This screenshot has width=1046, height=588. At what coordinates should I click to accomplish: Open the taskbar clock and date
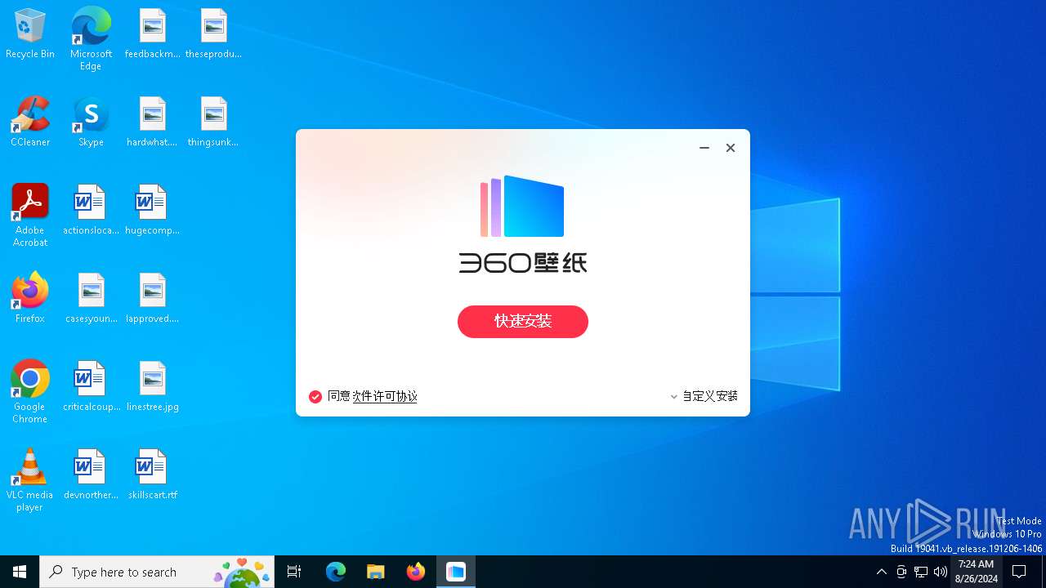977,572
